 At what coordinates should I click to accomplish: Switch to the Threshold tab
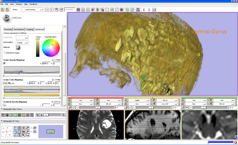(x=8, y=29)
